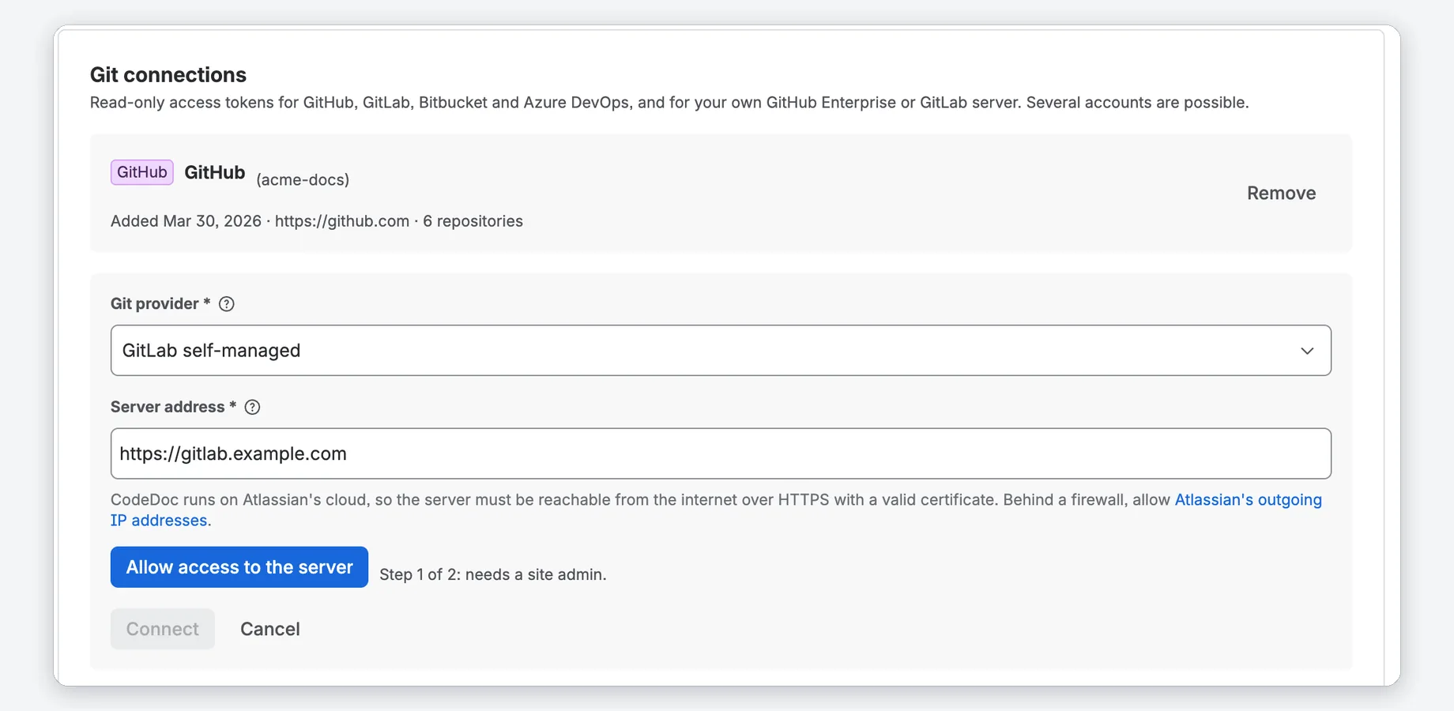Click 'Added Mar 30, 2026' details line
This screenshot has width=1454, height=711.
click(x=317, y=221)
